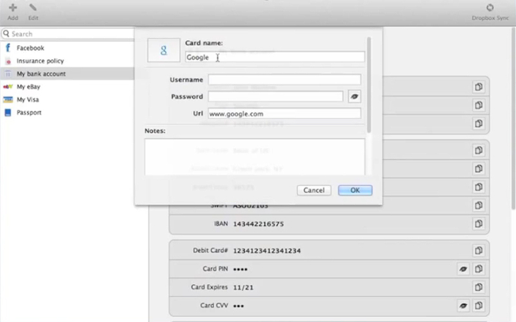This screenshot has width=516, height=322.
Task: Copy the Card Expires date
Action: 479,287
